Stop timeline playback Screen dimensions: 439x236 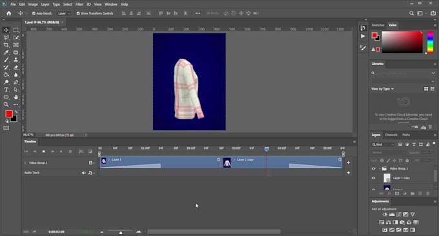pos(44,152)
